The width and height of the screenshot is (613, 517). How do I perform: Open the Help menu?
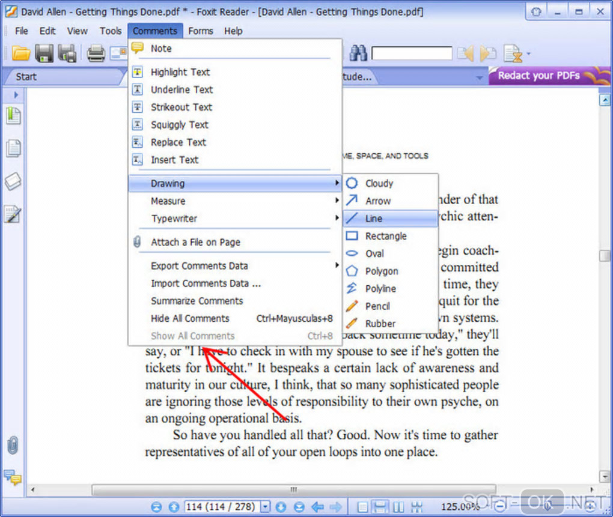point(233,31)
